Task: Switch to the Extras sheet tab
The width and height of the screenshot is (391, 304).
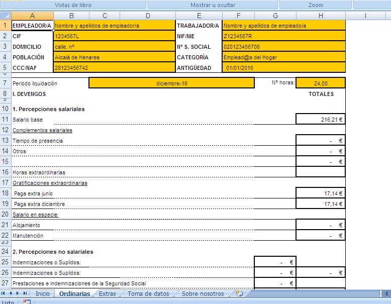Action: coord(107,293)
